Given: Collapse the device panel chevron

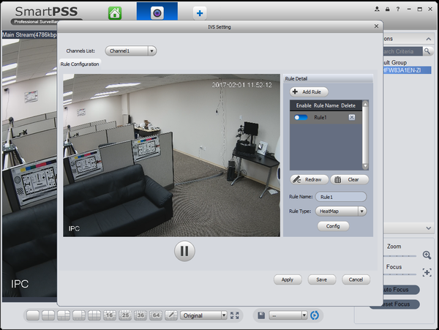Looking at the screenshot, I should (x=428, y=39).
